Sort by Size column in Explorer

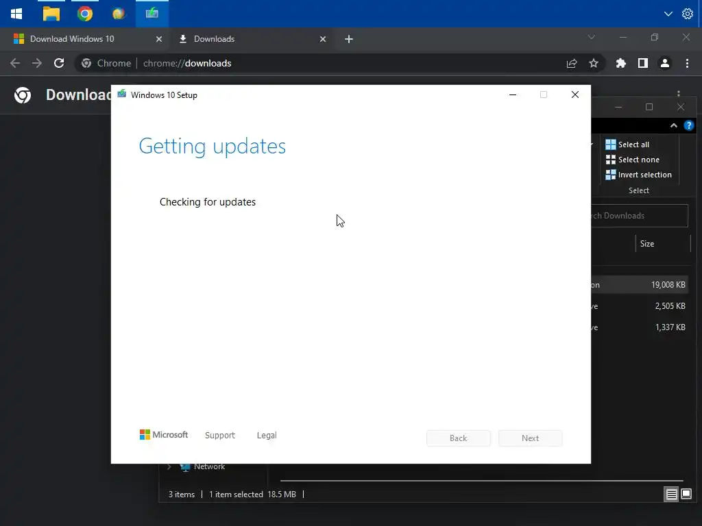coord(663,244)
